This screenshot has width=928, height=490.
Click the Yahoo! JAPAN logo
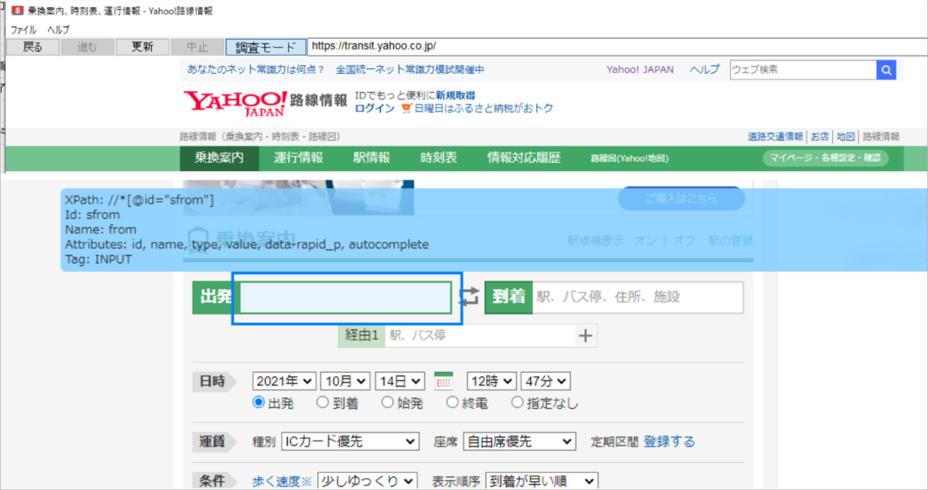tap(235, 103)
